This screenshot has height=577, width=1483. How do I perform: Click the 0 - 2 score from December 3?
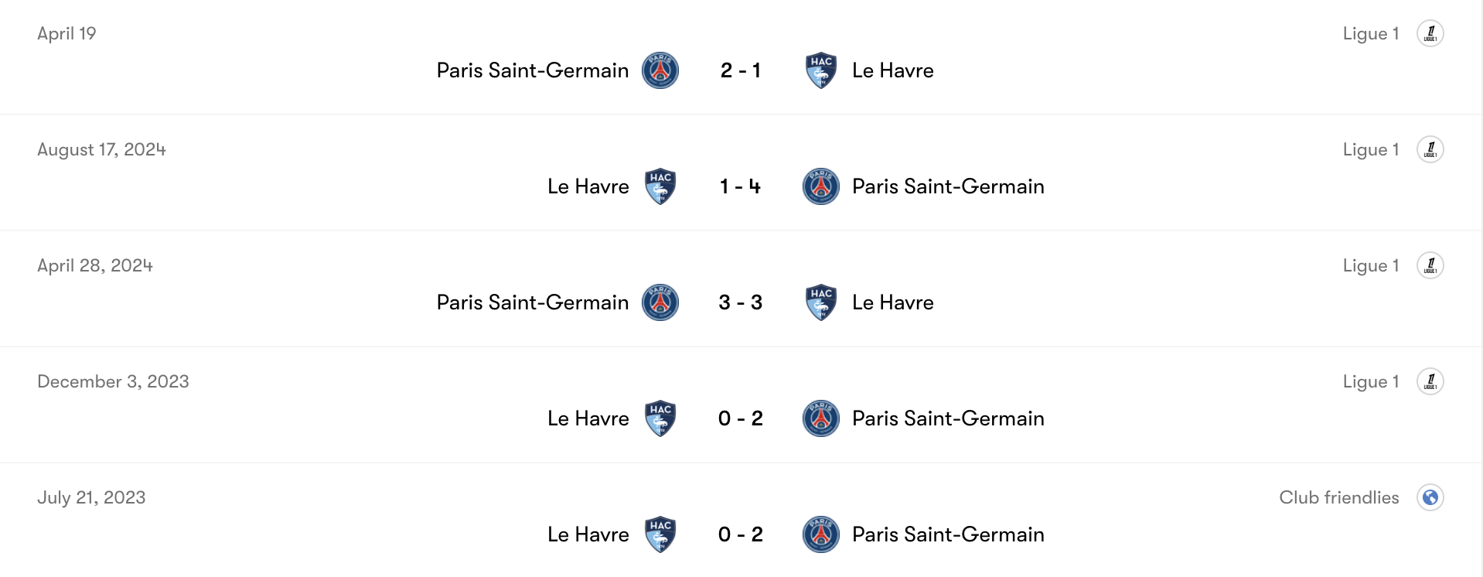pyautogui.click(x=740, y=418)
